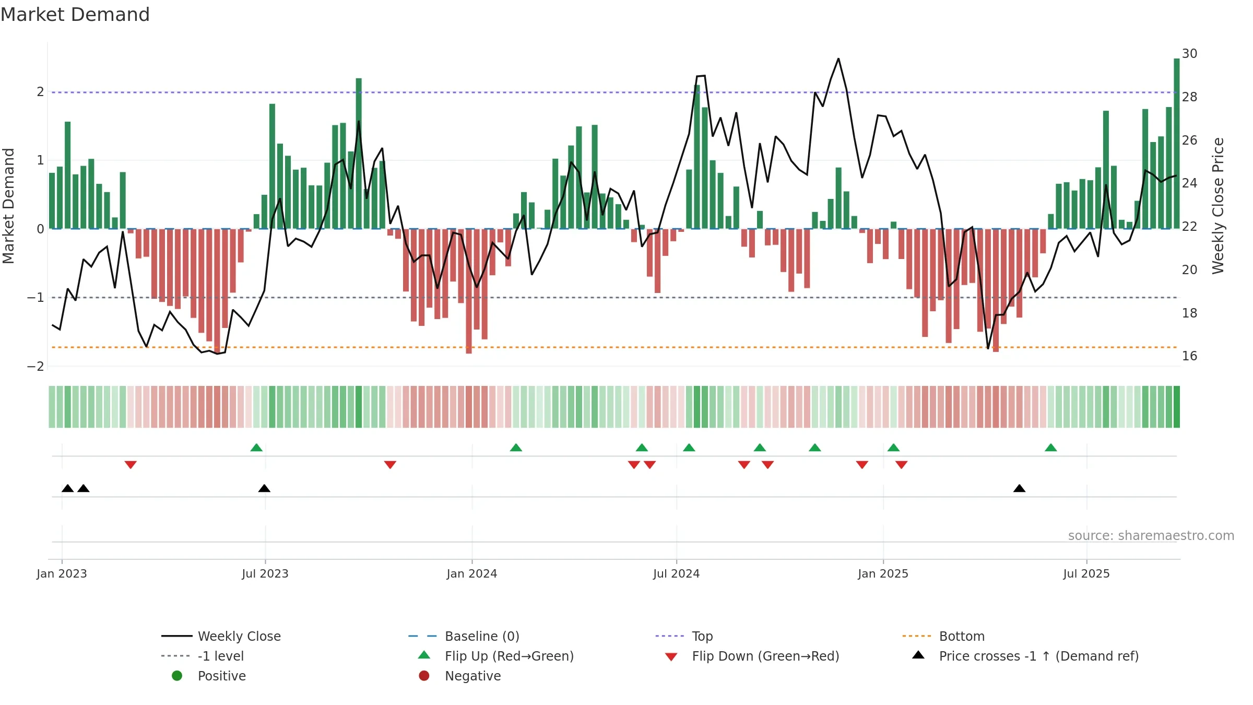The height and width of the screenshot is (705, 1253).
Task: Click the Baseline (0) legend entry
Action: tap(464, 636)
